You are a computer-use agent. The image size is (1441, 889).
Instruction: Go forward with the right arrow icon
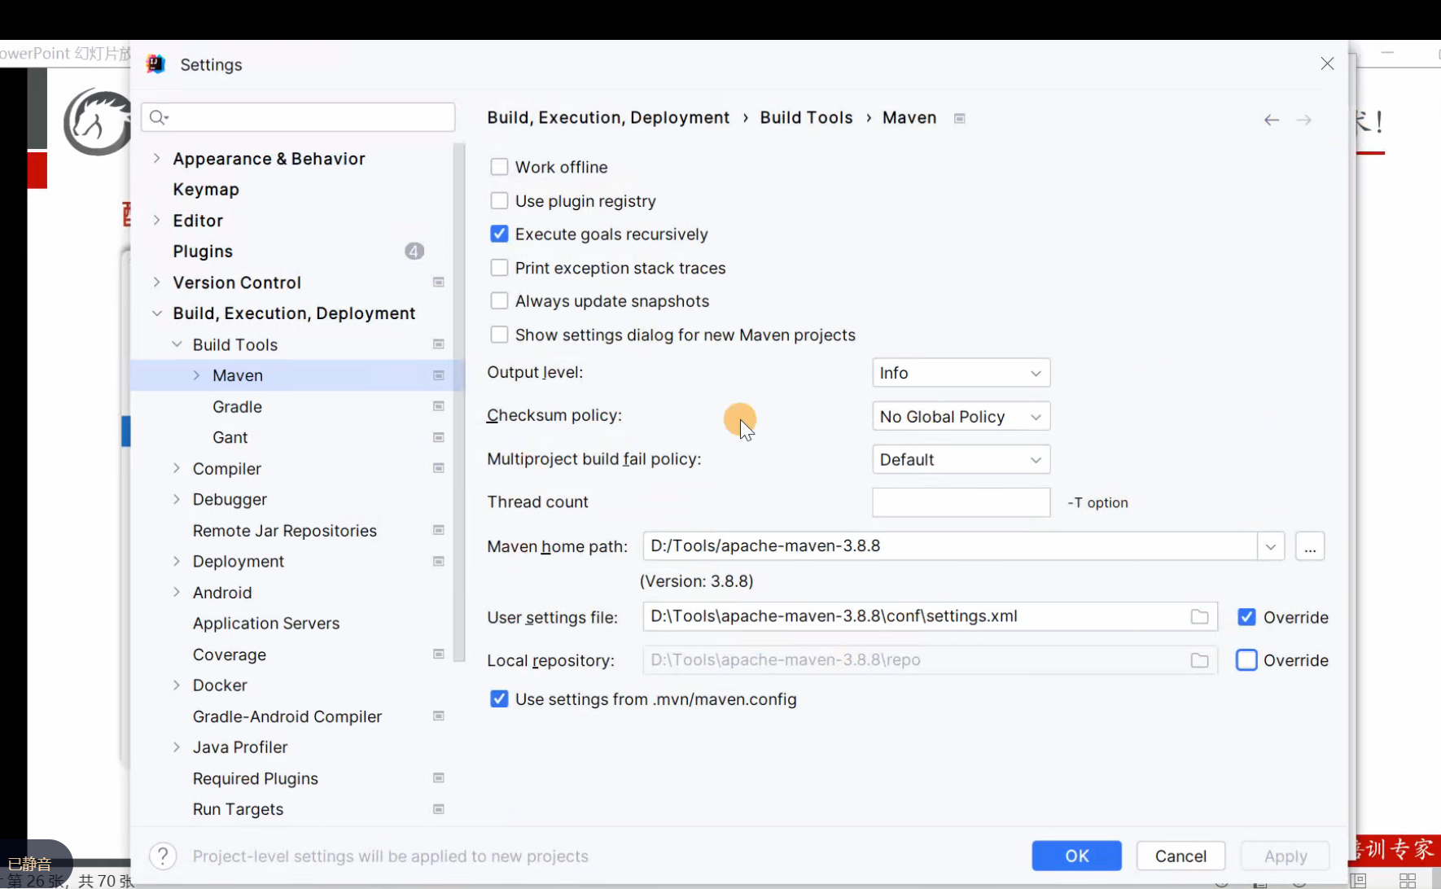pos(1304,120)
